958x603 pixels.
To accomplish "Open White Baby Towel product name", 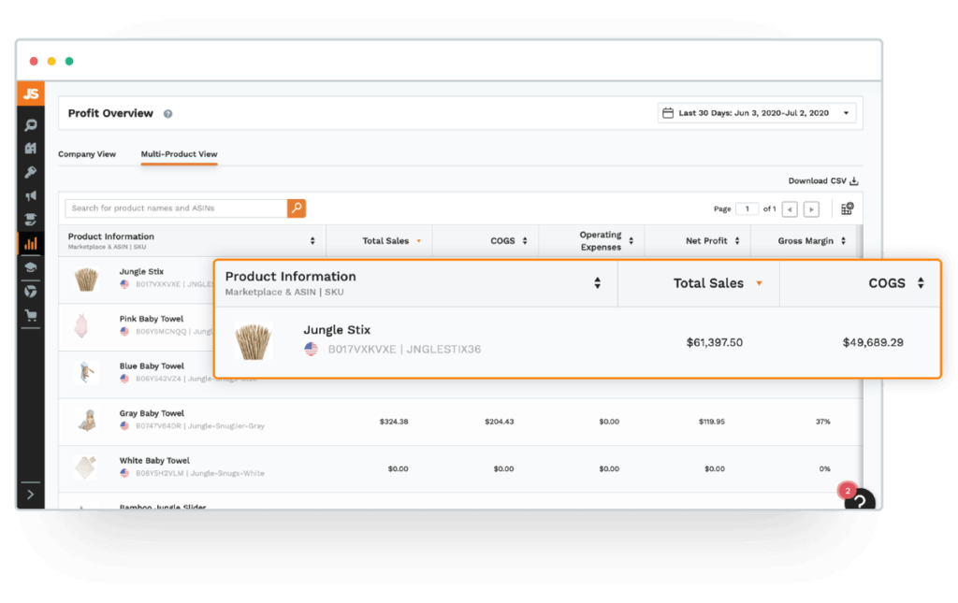I will point(154,461).
